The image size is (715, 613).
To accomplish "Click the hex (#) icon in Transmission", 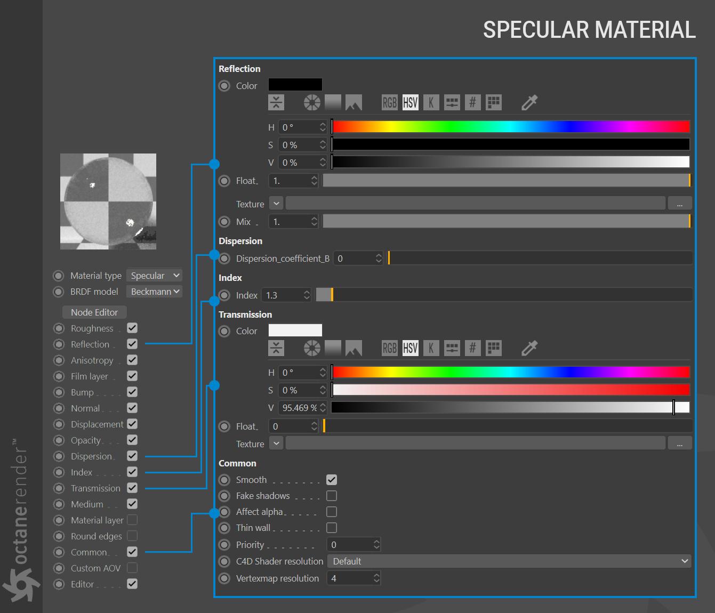I will tap(473, 348).
